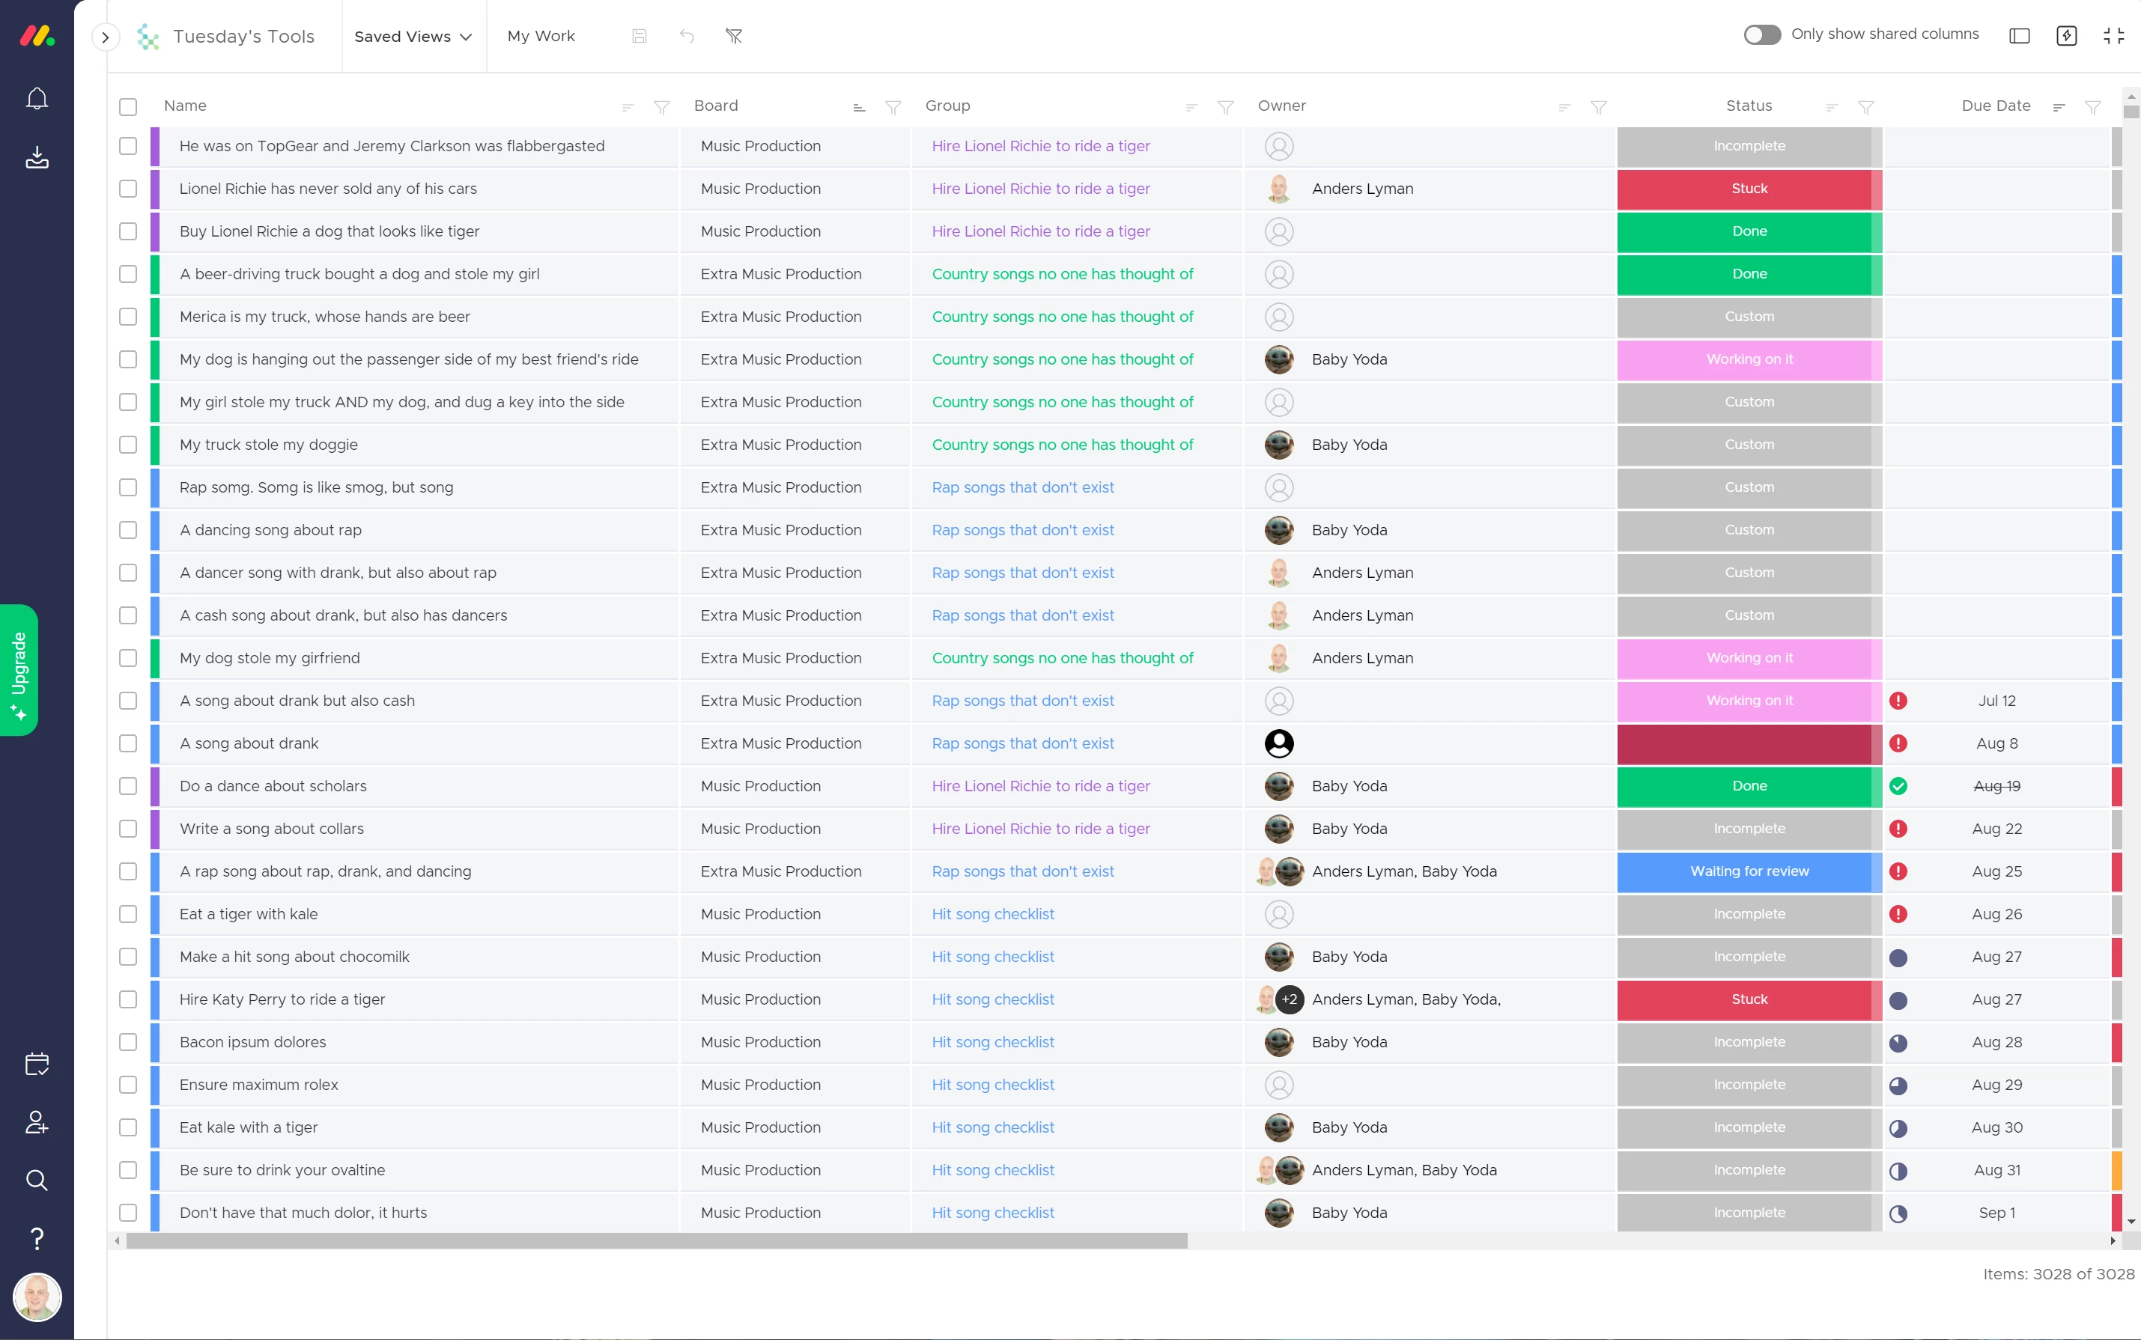Select checkbox for My truck stole my doggie

(x=129, y=445)
